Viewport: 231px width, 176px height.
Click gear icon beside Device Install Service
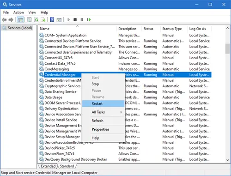coord(41,120)
